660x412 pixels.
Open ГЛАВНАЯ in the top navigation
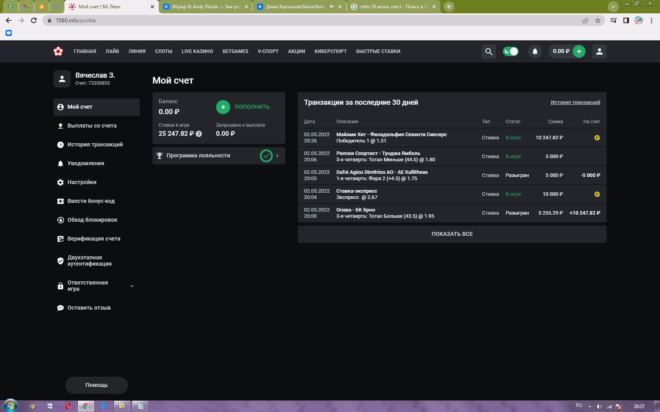85,51
